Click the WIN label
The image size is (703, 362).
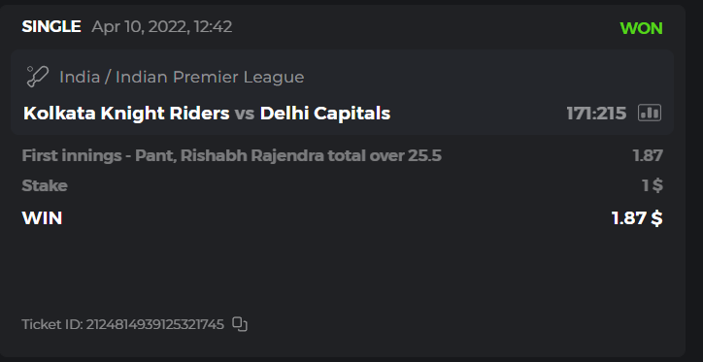tap(42, 218)
